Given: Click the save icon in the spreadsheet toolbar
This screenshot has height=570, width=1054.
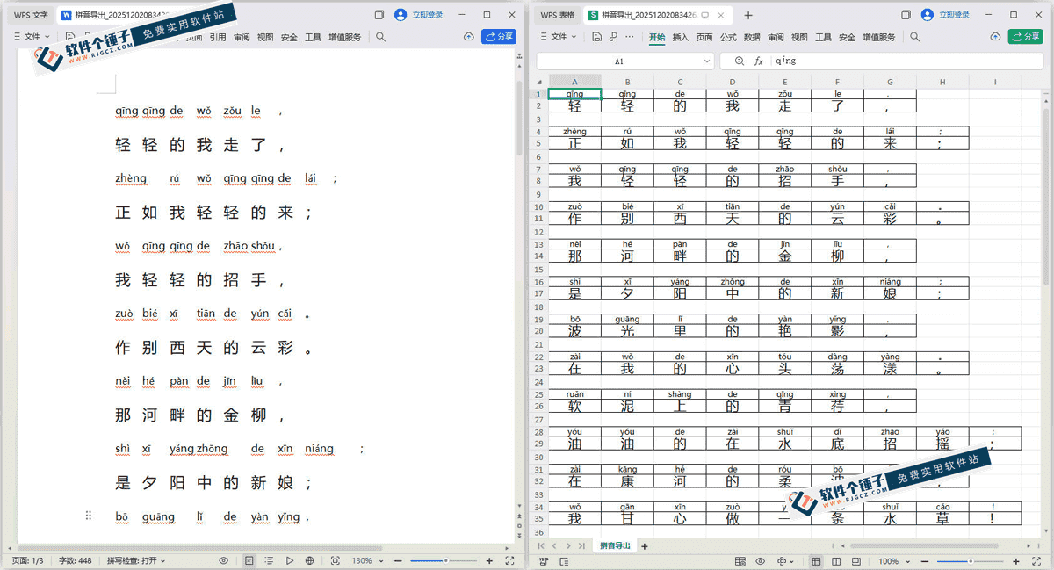Looking at the screenshot, I should (596, 37).
